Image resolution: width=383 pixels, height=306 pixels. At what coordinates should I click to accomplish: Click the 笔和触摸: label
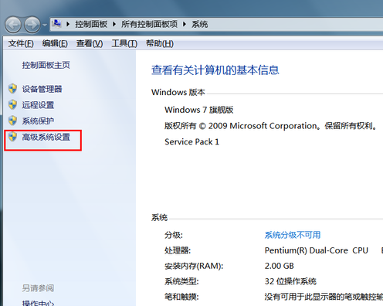pyautogui.click(x=181, y=297)
